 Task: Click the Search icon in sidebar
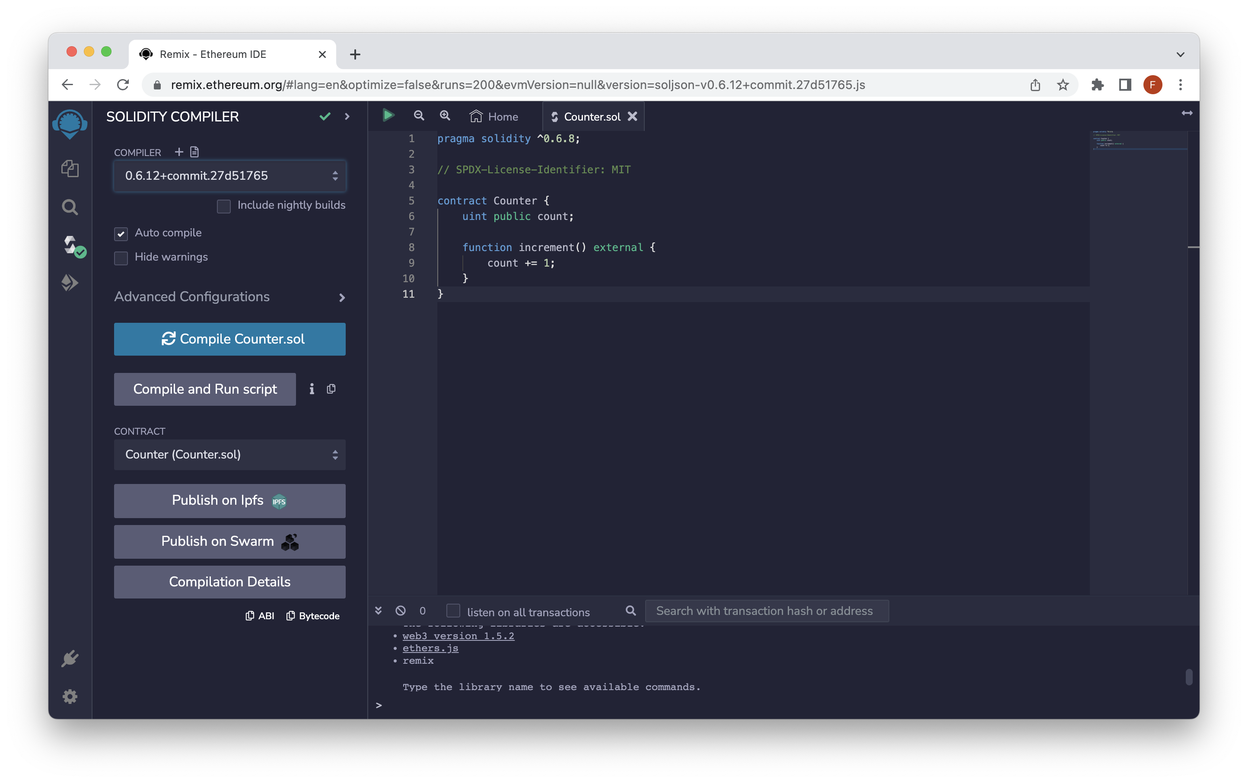tap(71, 207)
